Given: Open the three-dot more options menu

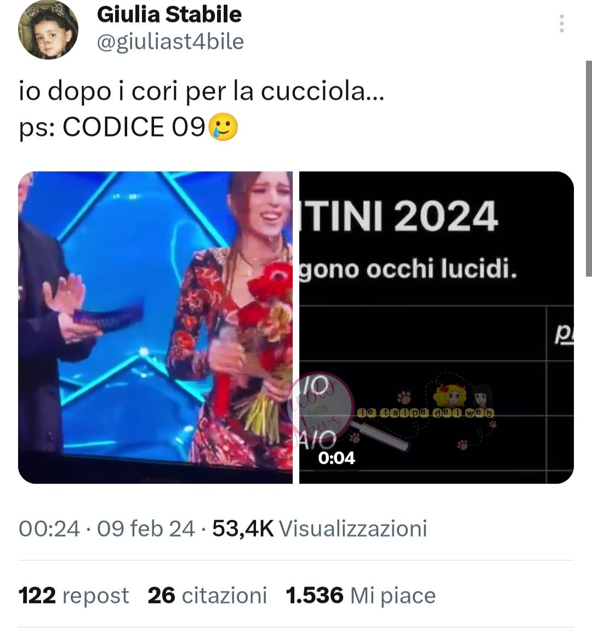Looking at the screenshot, I should (x=561, y=24).
